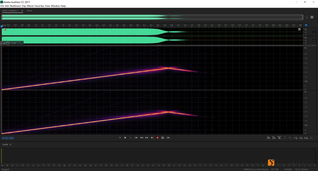318x171 pixels.
Task: Click the Move Playhead to Previous icon
Action: 136,138
